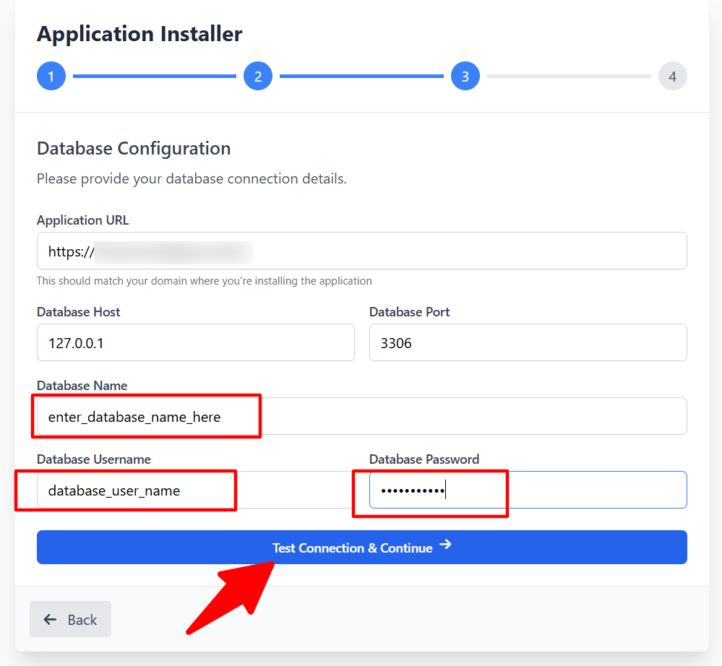Select step 2 circle in the progress indicator
The height and width of the screenshot is (666, 722).
click(258, 75)
